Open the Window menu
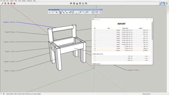The height and width of the screenshot is (95, 169). (24, 1)
